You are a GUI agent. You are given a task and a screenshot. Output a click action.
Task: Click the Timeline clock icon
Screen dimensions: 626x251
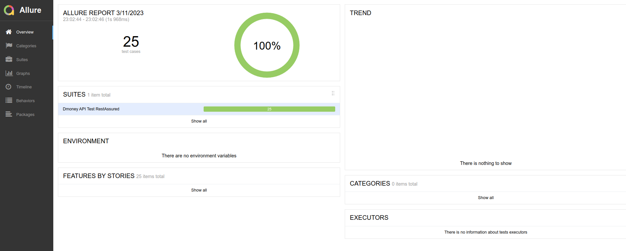click(9, 87)
